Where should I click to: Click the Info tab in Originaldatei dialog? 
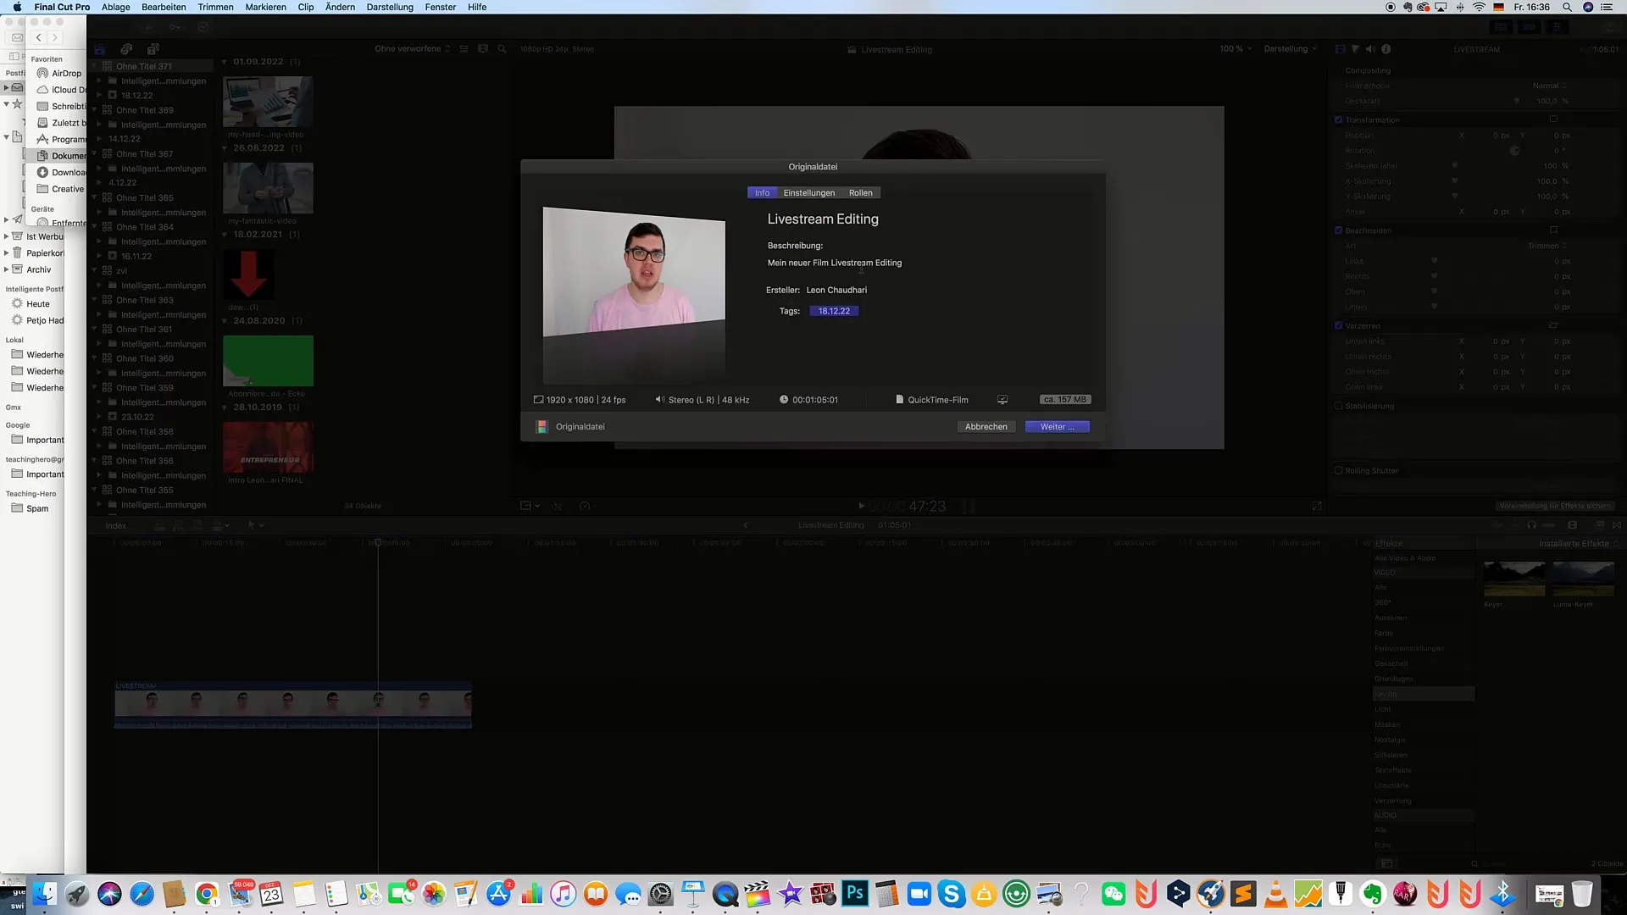coord(761,192)
